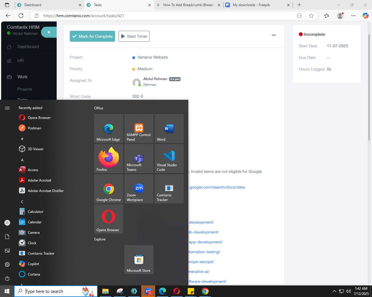Show hidden system tray icons chevron
The image size is (372, 297).
[x=334, y=291]
